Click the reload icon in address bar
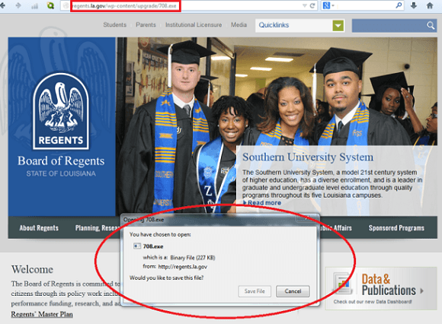Viewport: 442px width, 324px height. tap(312, 5)
